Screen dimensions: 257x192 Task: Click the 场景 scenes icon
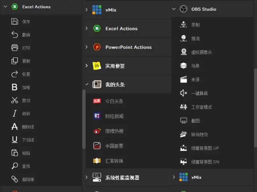pos(184,65)
